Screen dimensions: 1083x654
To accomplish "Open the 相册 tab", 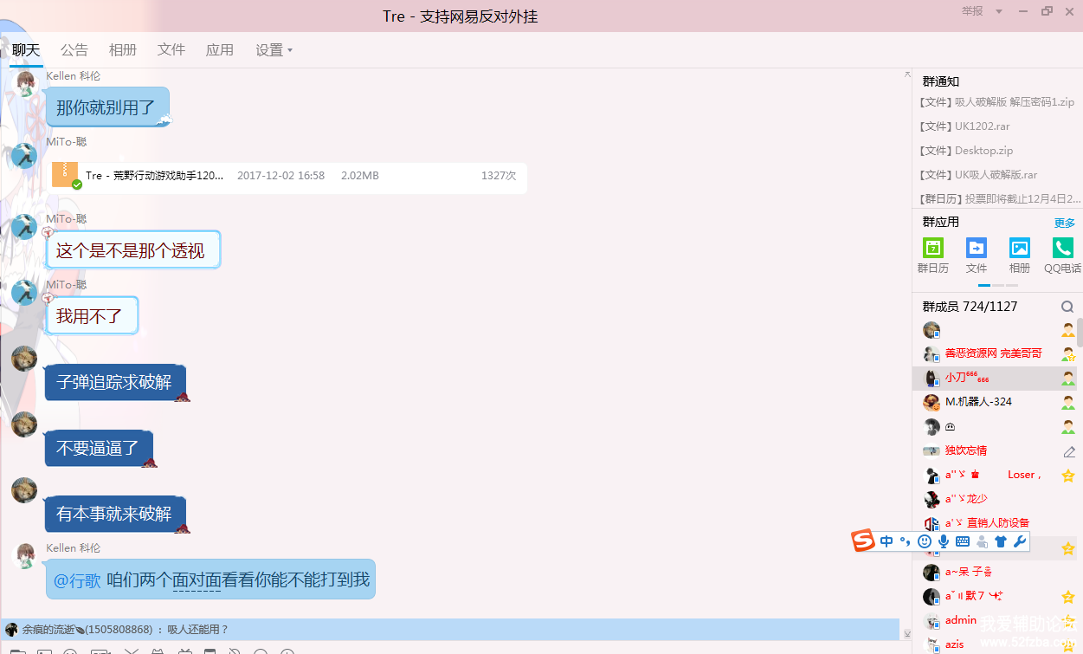I will coord(123,50).
